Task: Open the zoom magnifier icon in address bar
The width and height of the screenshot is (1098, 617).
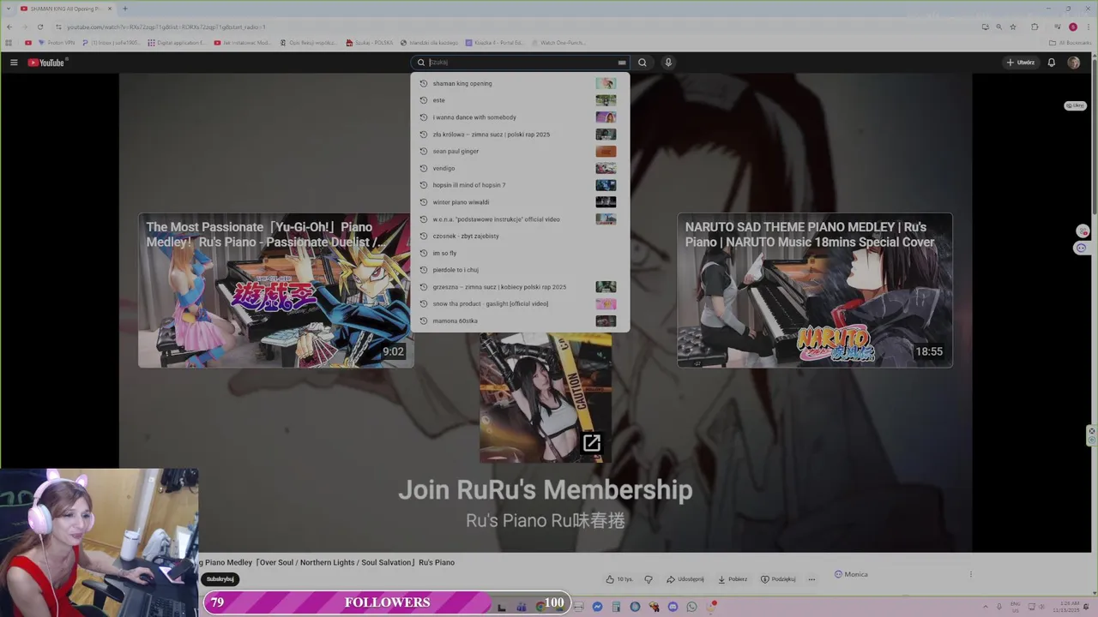Action: pyautogui.click(x=999, y=27)
